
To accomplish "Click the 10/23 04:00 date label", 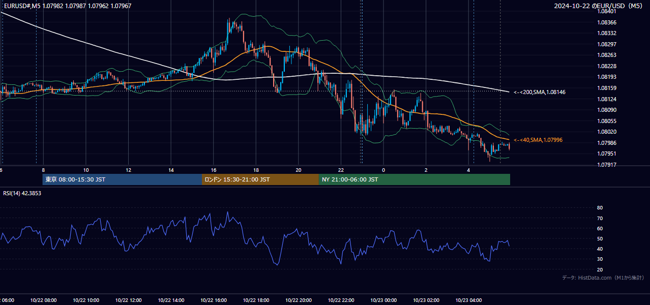I will [468, 300].
